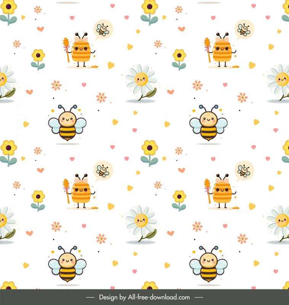Open the All-free-download.com footer link
This screenshot has height=305, width=289.
coord(159,297)
